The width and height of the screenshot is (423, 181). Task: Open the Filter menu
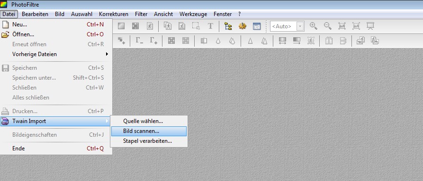click(x=141, y=14)
